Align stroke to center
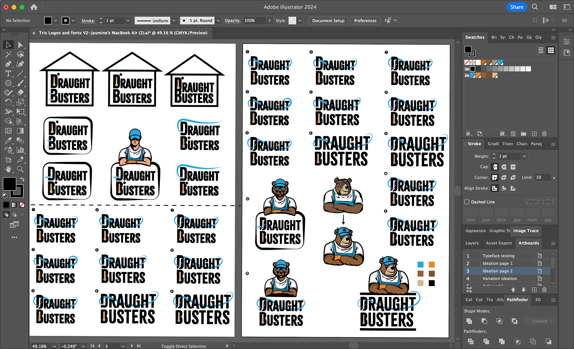 tap(495, 188)
